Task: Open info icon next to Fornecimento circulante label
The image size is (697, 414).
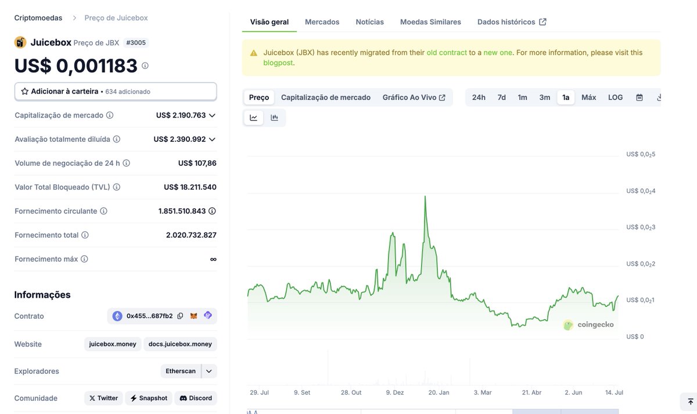Action: tap(103, 211)
